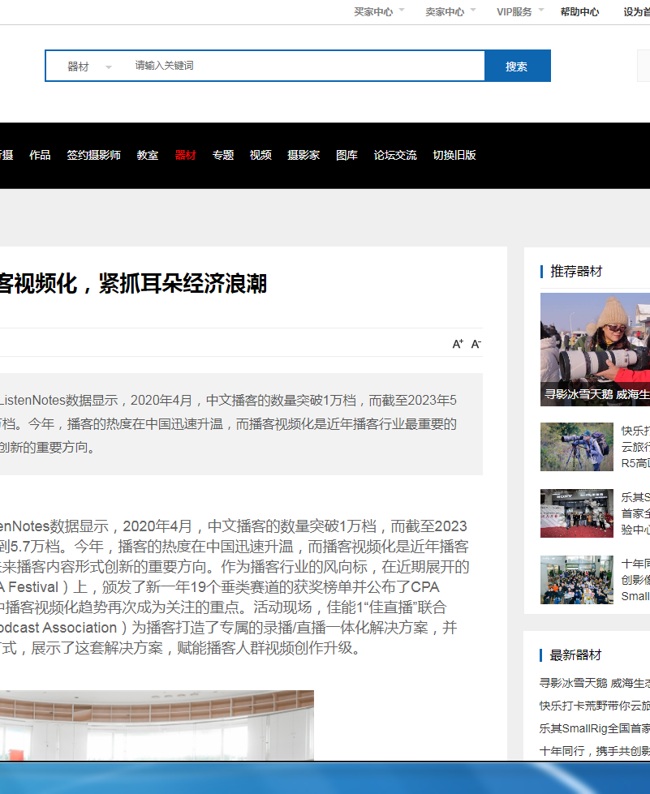Open the 乐其SmallRig全国首家 link in latest list
The width and height of the screenshot is (650, 794).
pyautogui.click(x=594, y=728)
